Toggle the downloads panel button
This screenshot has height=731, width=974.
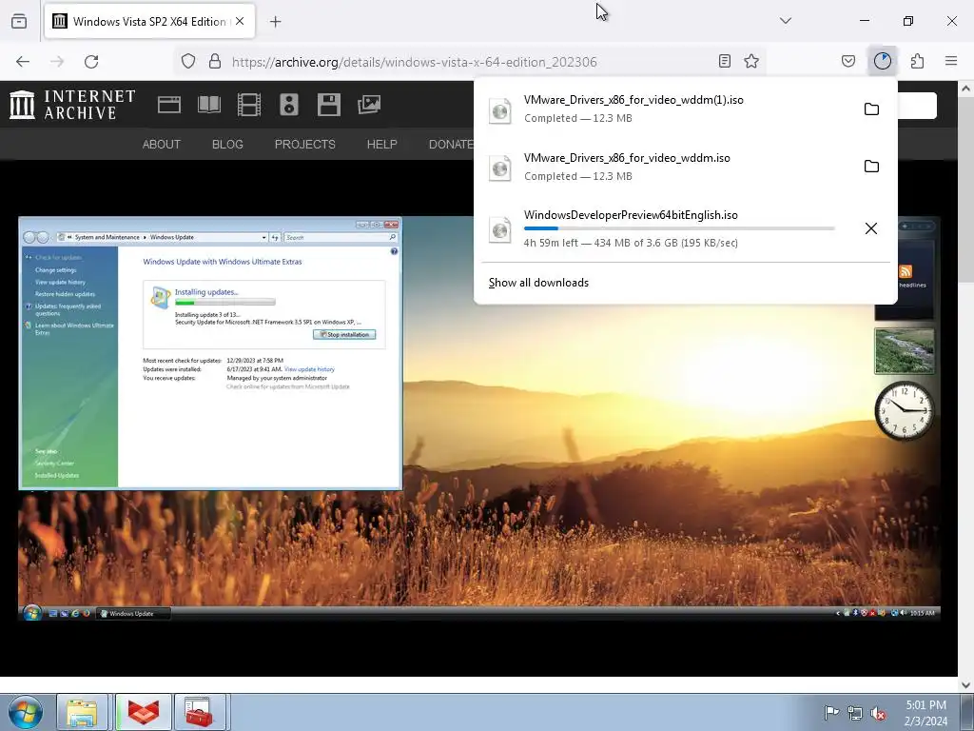[883, 61]
